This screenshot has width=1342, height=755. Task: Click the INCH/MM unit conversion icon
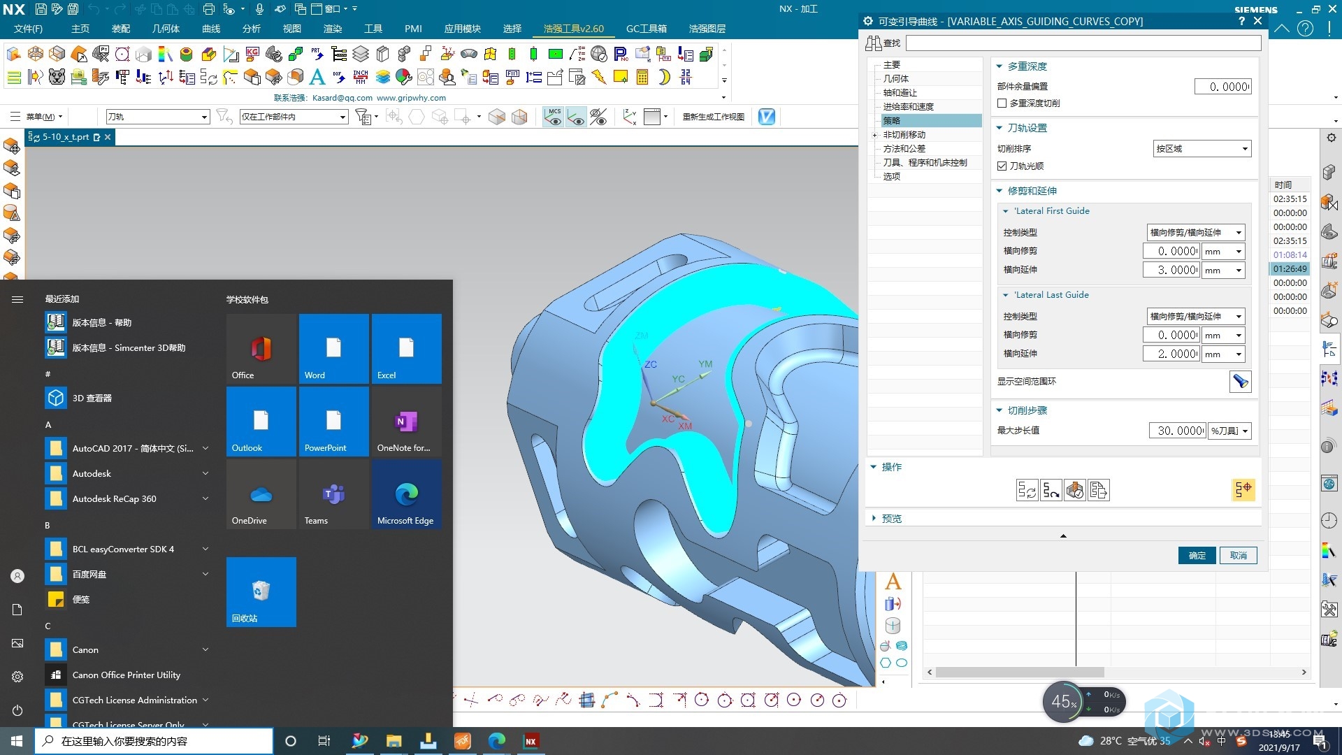[361, 77]
